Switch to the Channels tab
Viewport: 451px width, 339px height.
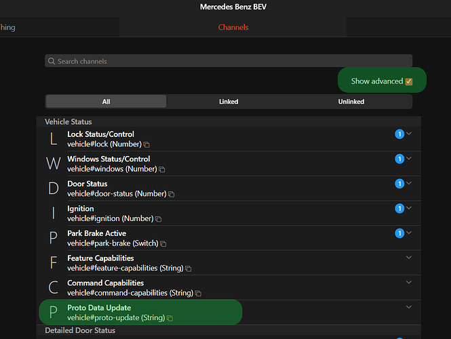233,27
